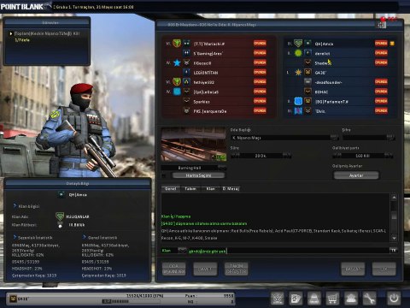Click rank icon beside LEGİONTİTAN
Image resolution: width=410 pixels, height=308 pixels.
(186, 72)
